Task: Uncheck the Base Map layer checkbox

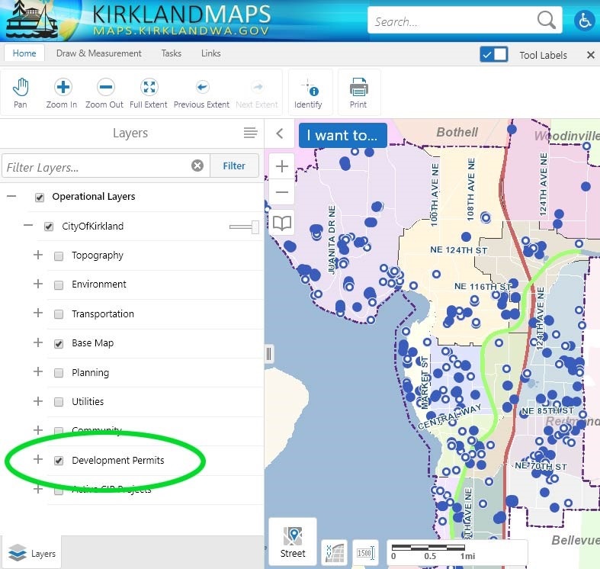Action: [59, 344]
